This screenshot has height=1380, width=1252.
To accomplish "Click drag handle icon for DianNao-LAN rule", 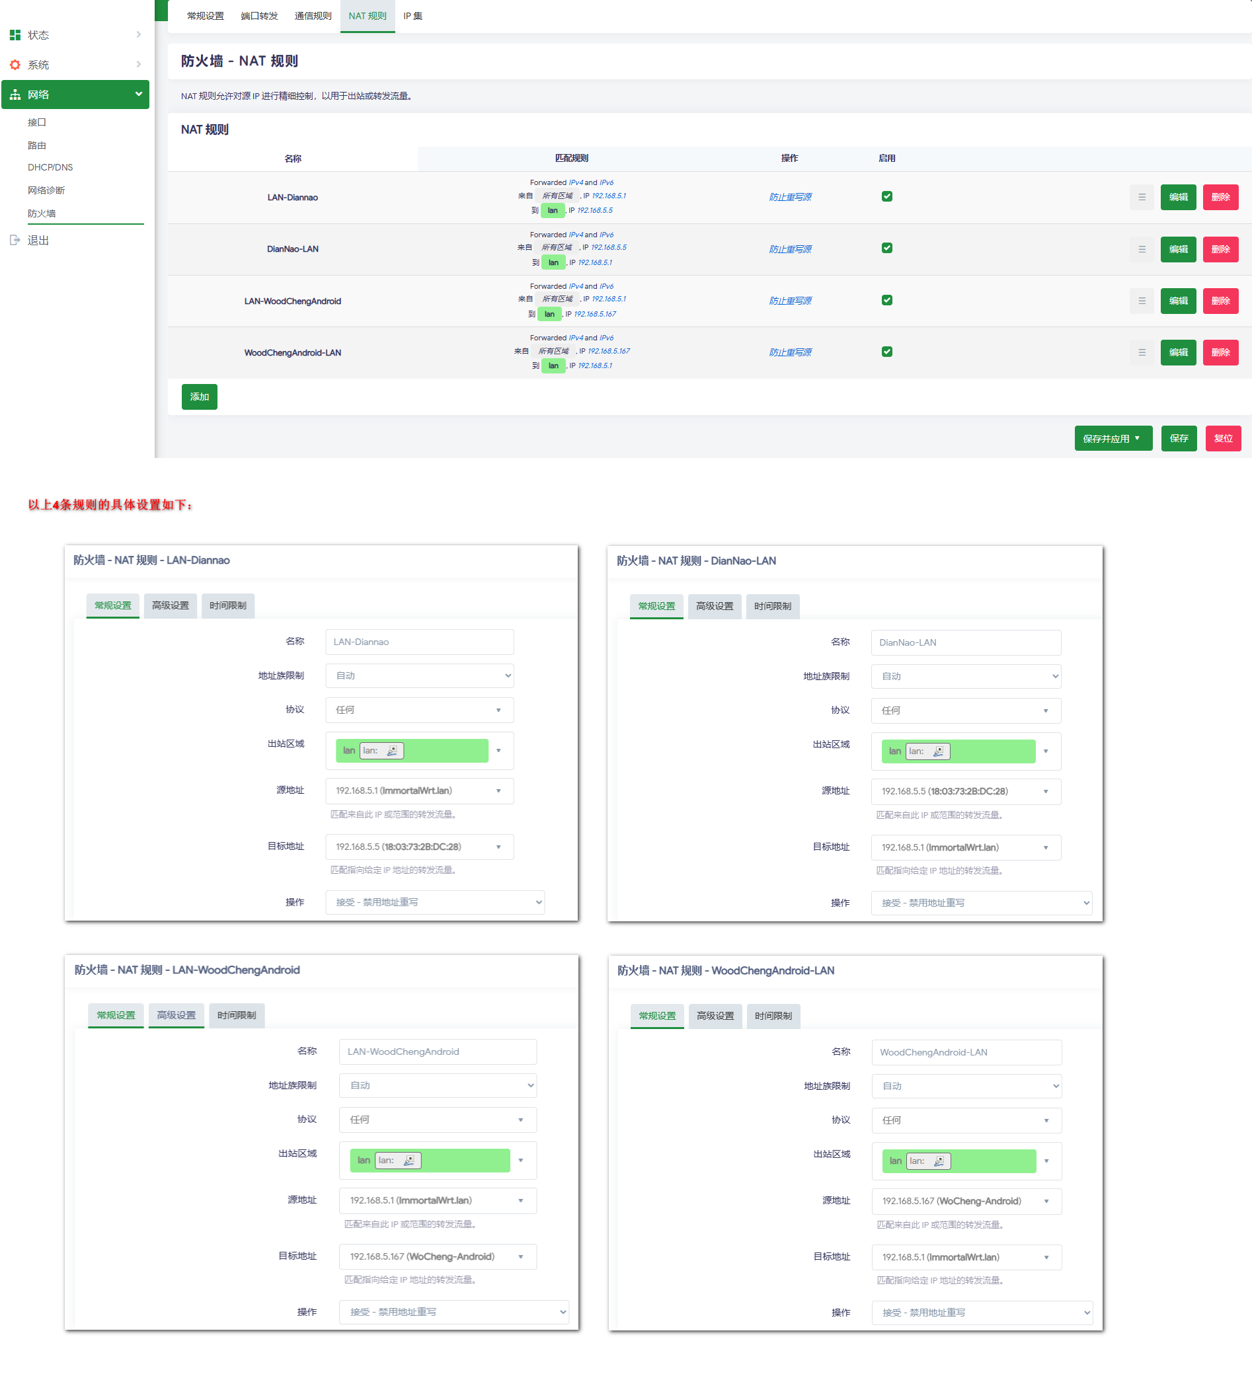I will point(1141,249).
